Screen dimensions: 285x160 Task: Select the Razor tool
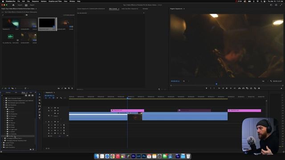40,103
